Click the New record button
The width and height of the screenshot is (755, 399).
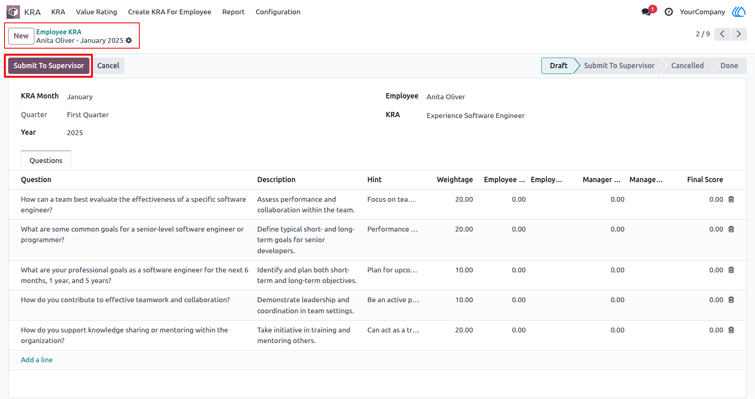21,36
